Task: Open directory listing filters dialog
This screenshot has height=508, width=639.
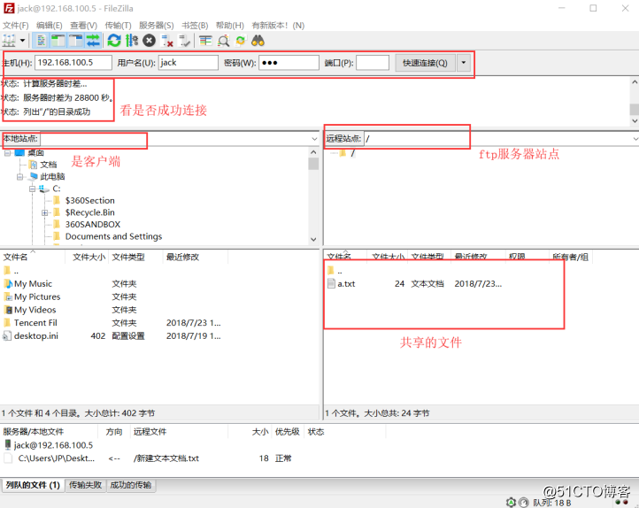Action: point(205,41)
